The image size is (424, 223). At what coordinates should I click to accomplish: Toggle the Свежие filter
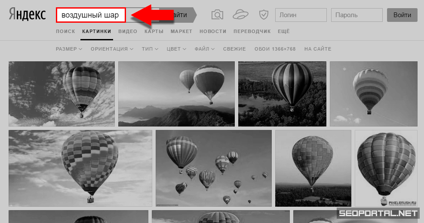tap(234, 49)
